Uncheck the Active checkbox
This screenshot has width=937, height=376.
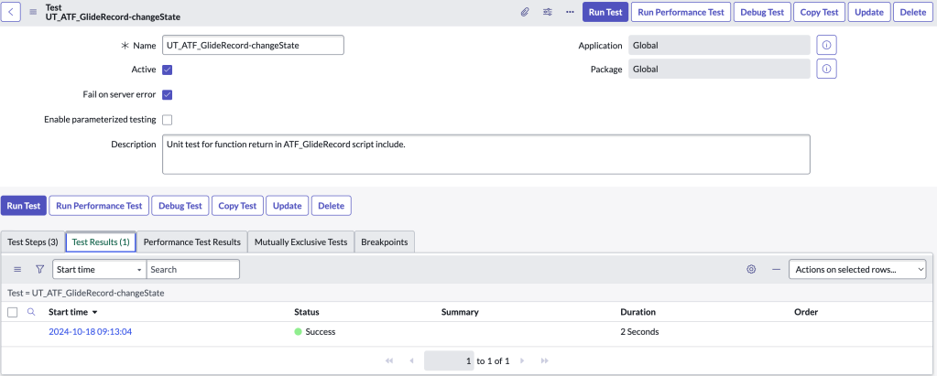[x=168, y=70]
